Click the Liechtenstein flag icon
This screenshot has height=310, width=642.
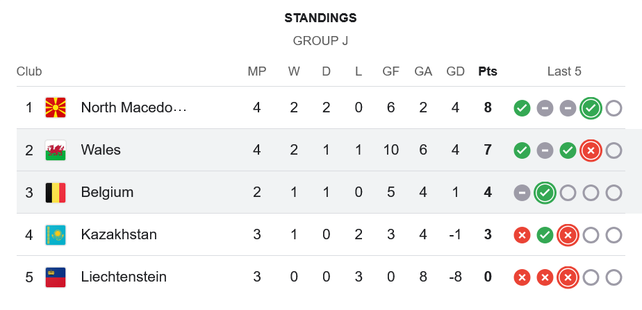[56, 277]
